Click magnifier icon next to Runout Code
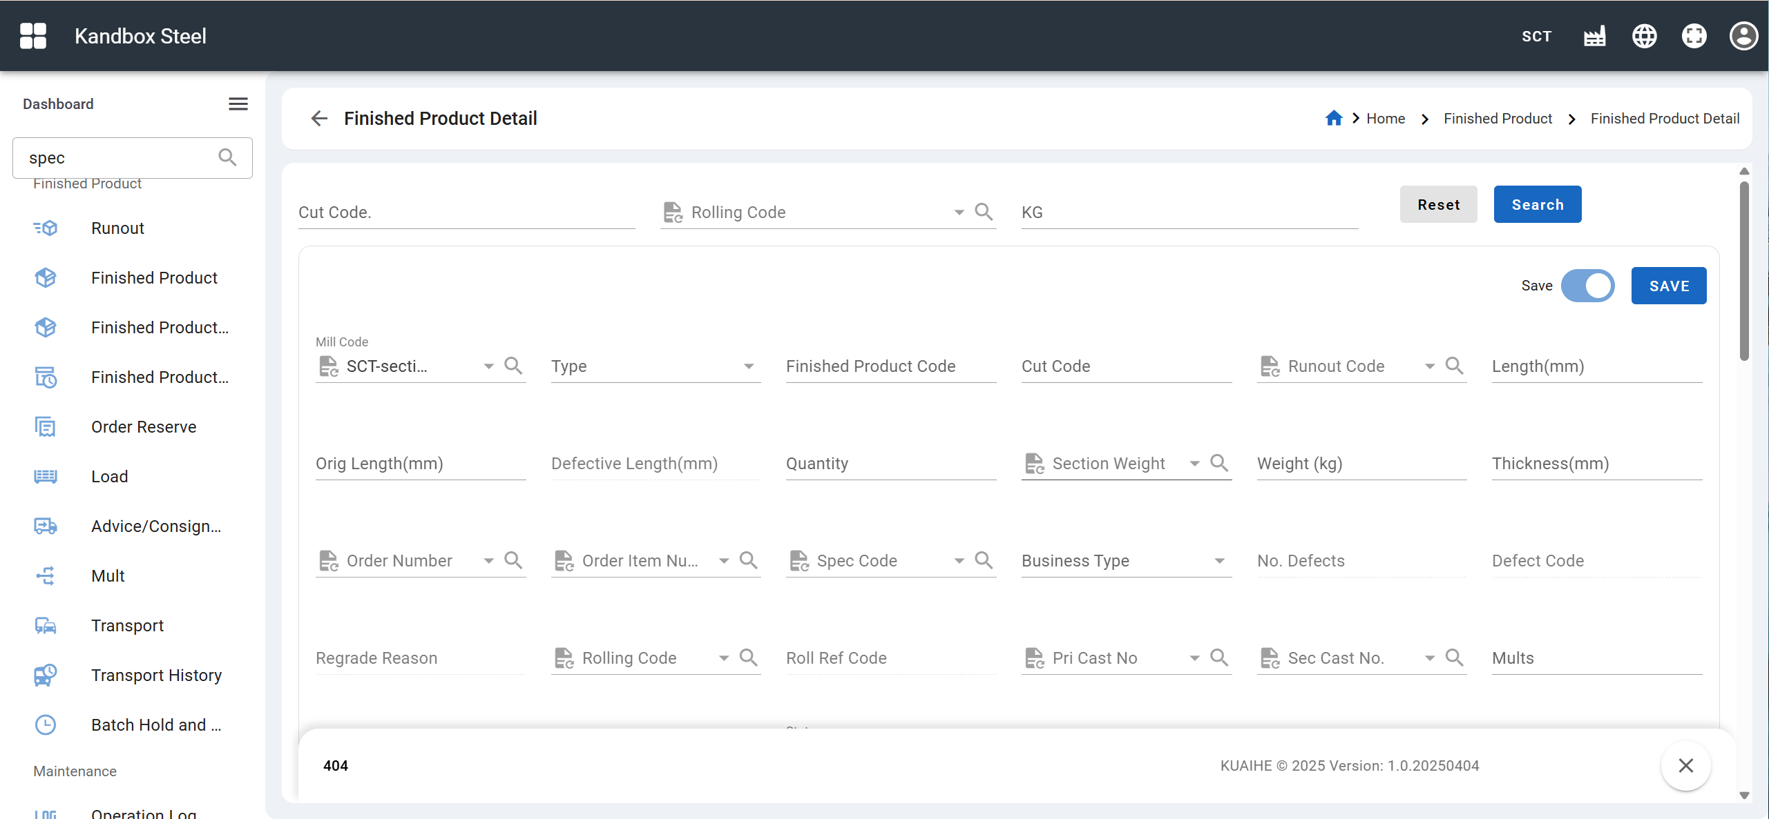 coord(1454,366)
